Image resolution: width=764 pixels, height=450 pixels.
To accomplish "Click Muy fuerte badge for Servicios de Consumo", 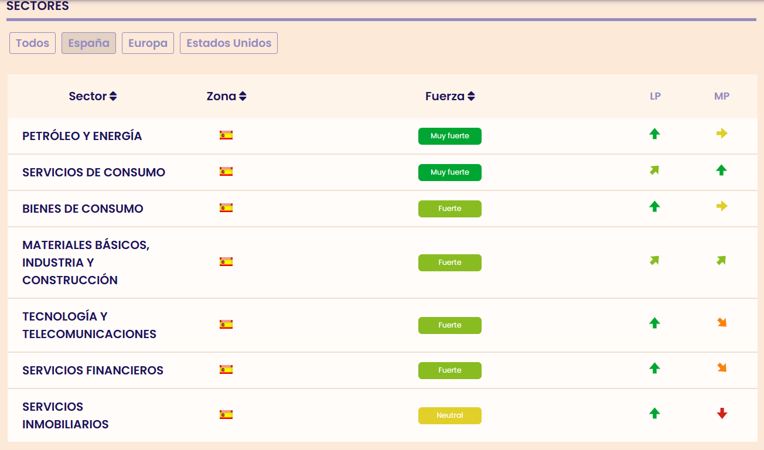I will 450,172.
